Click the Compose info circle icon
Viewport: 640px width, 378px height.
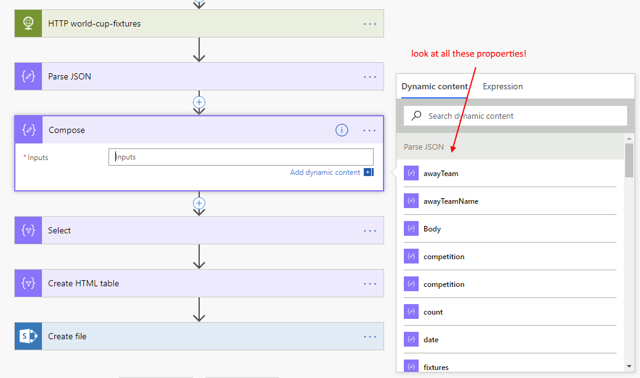(x=342, y=130)
